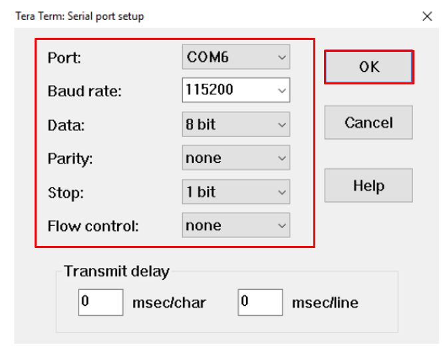Image resolution: width=447 pixels, height=349 pixels.
Task: Click the Cancel button
Action: pos(369,122)
